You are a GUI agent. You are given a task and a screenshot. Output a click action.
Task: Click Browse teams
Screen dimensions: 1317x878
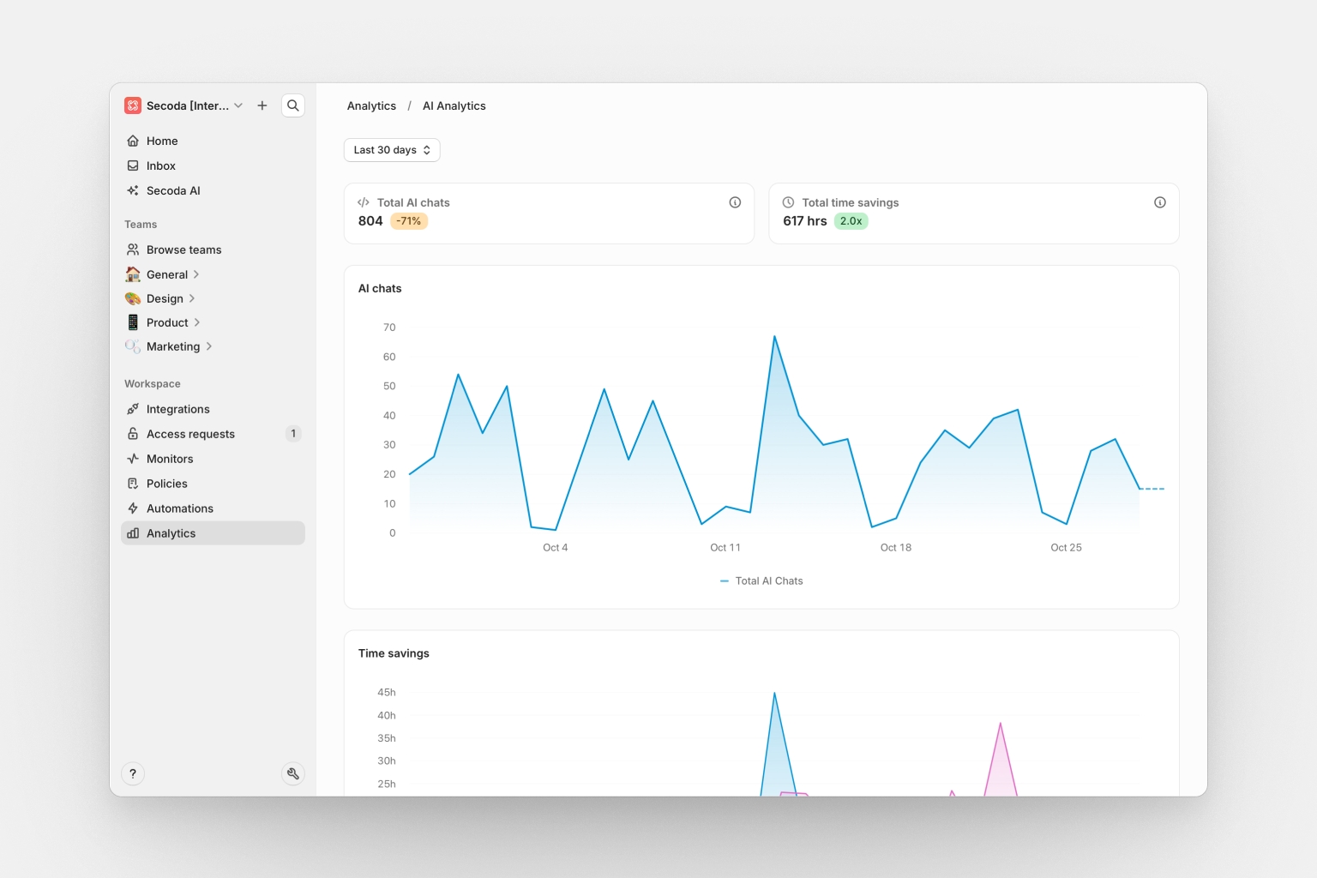(x=183, y=250)
